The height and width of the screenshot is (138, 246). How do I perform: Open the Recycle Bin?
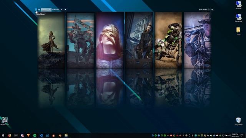(238, 122)
